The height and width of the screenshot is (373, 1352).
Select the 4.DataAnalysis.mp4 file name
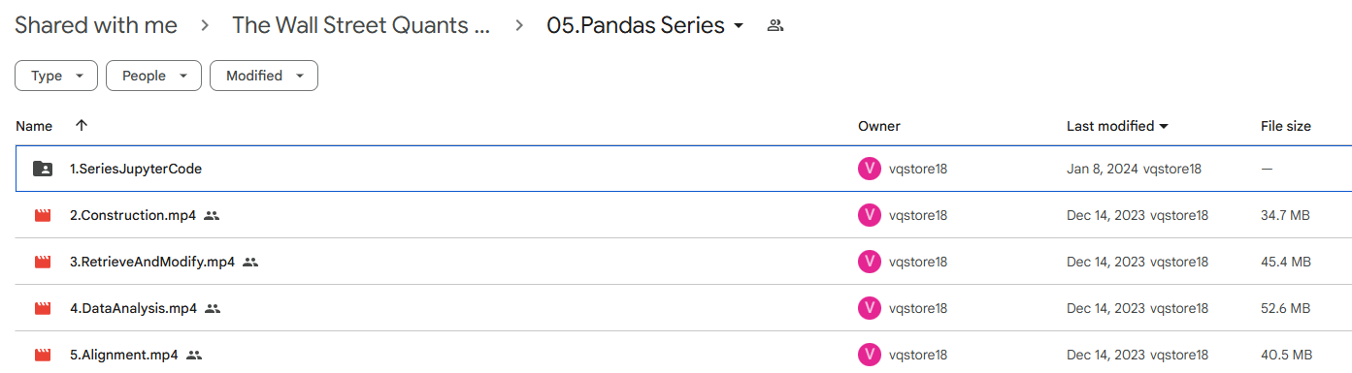[x=133, y=308]
